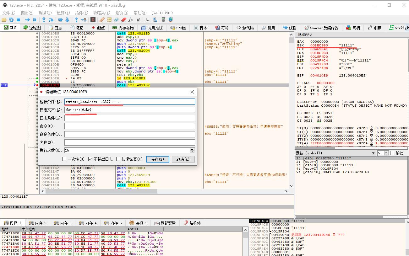The width and height of the screenshot is (409, 256).
Task: Adjust the 执行次数 spinner arrows
Action: coord(192,151)
